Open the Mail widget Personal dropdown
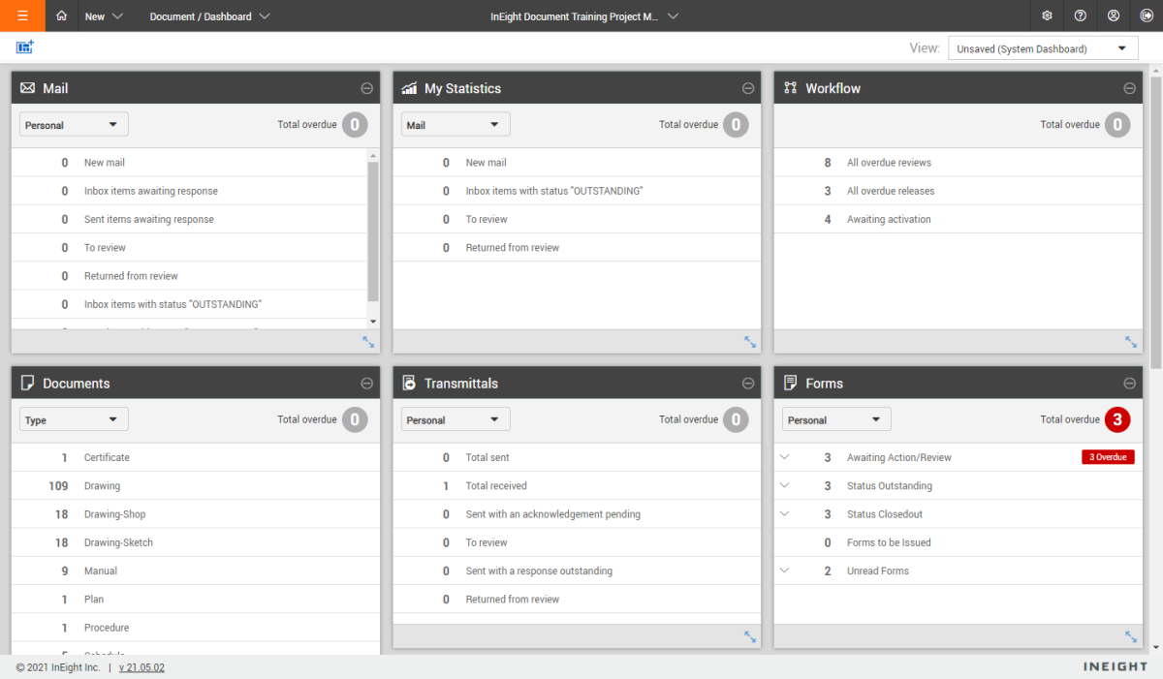Image resolution: width=1163 pixels, height=679 pixels. pos(74,125)
